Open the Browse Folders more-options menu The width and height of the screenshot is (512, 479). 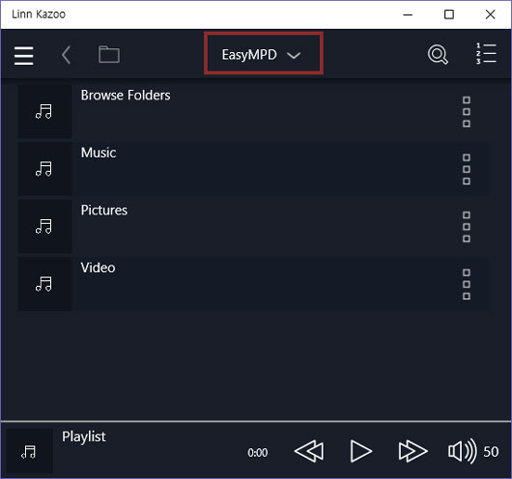[467, 112]
